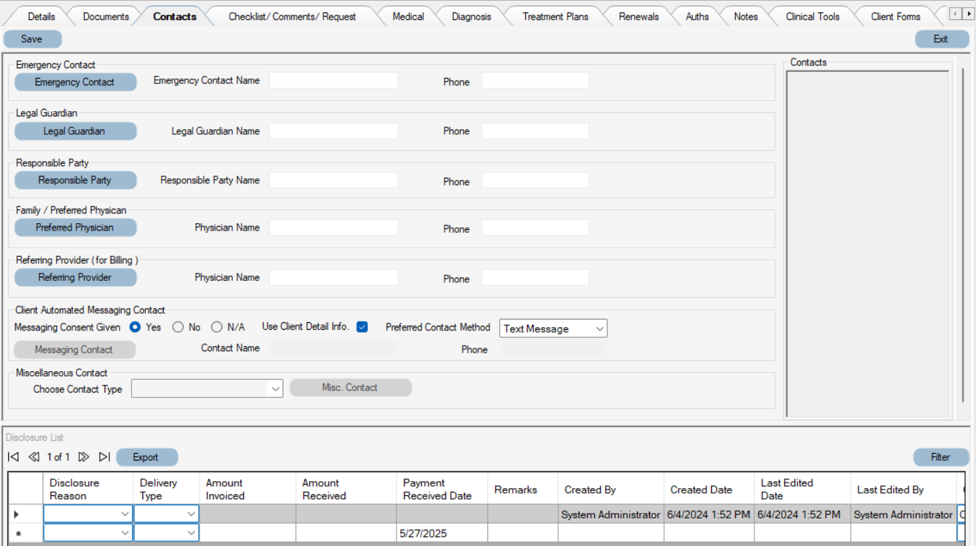Open the Treatment Plans tab
976x546 pixels.
pos(555,16)
